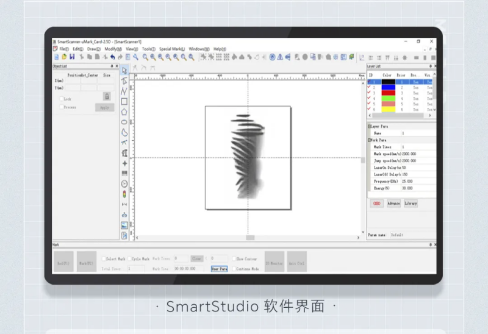Click the timer clock tool icon
Screen dimensions: 488x334
pos(124,183)
